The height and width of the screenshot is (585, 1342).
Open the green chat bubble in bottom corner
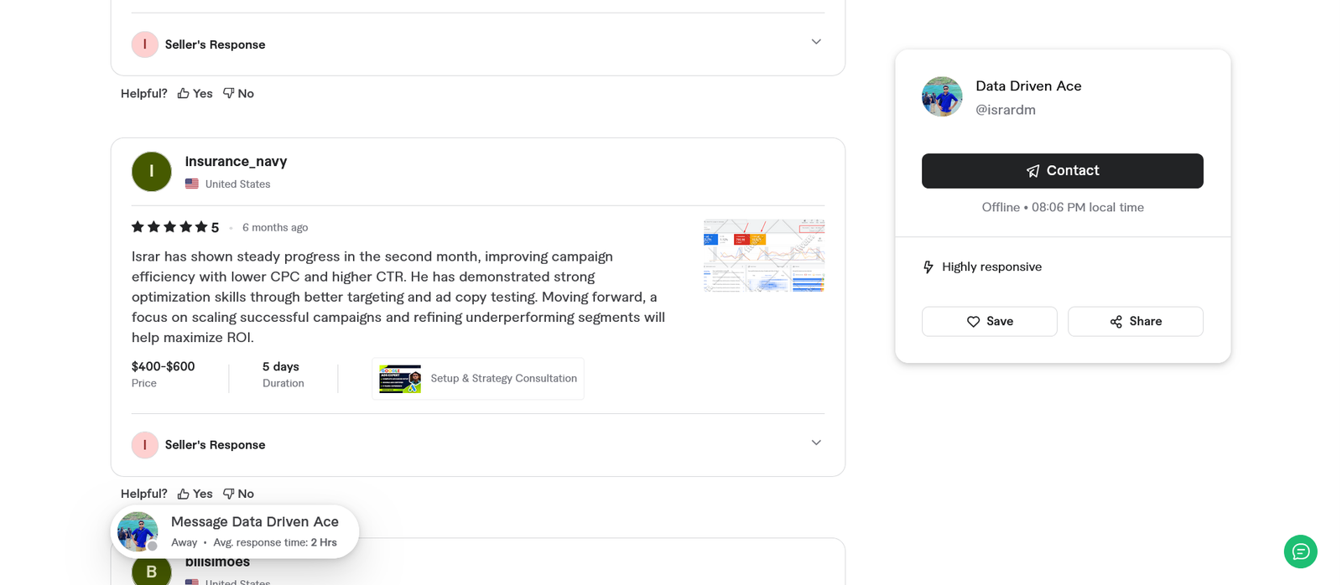[x=1300, y=551]
